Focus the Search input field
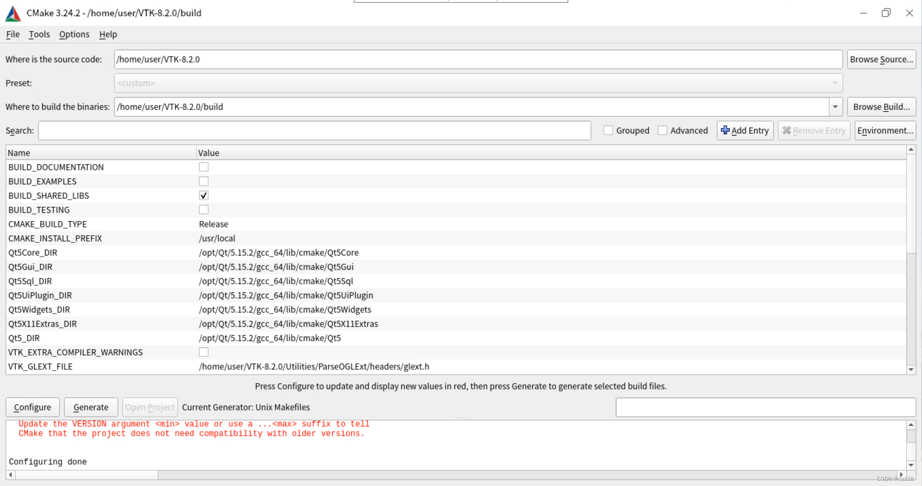The width and height of the screenshot is (922, 486). (x=315, y=131)
